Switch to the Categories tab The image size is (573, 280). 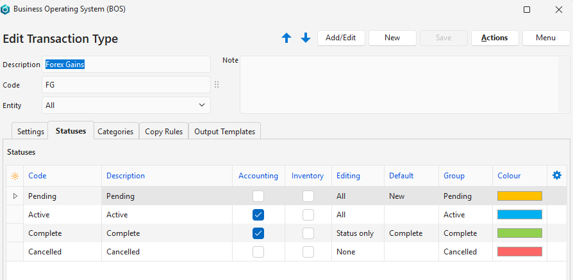115,131
